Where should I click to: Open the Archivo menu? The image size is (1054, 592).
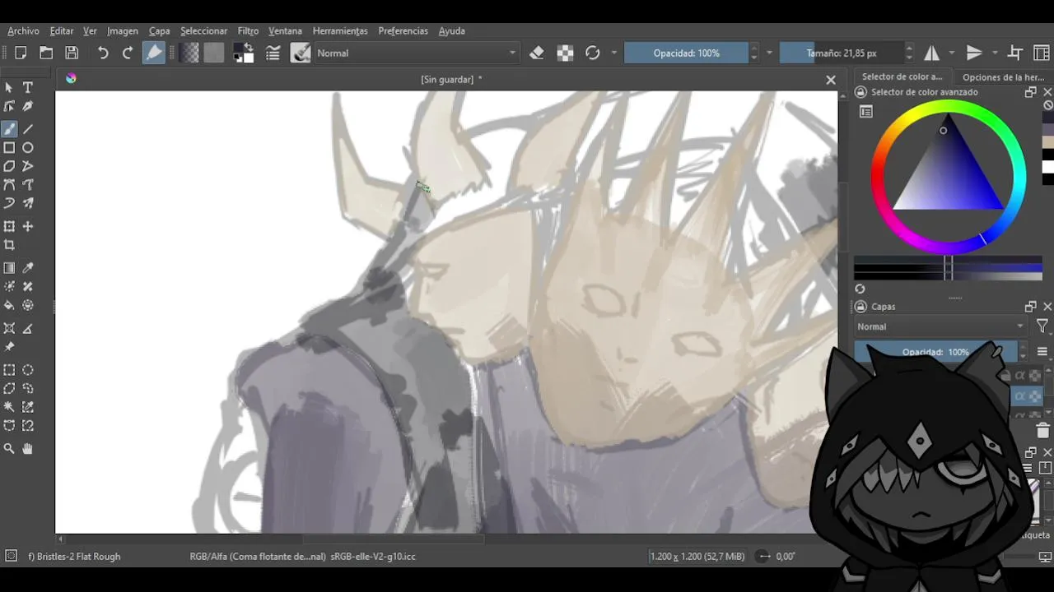pyautogui.click(x=23, y=30)
